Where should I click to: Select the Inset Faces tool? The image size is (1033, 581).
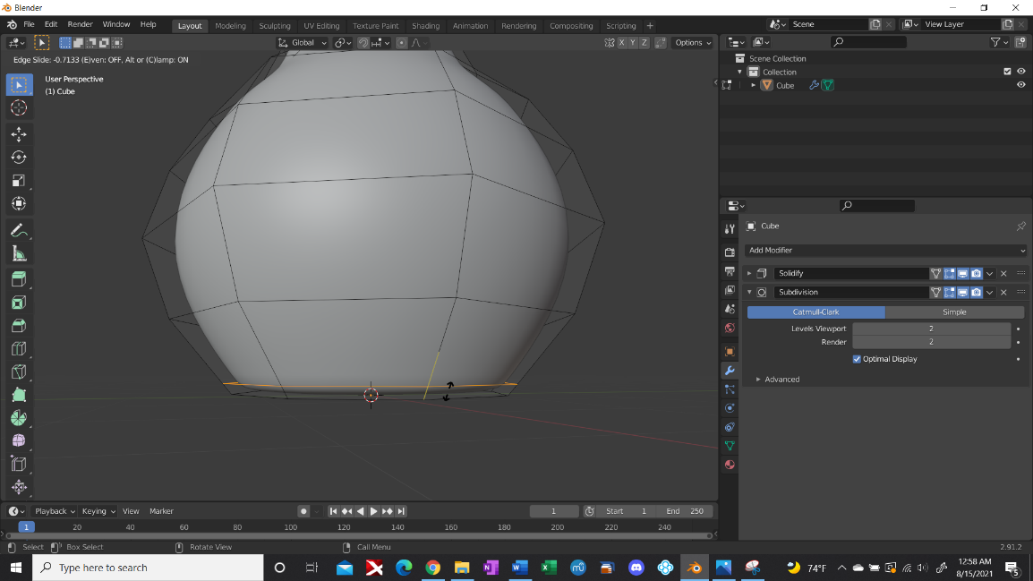[19, 303]
